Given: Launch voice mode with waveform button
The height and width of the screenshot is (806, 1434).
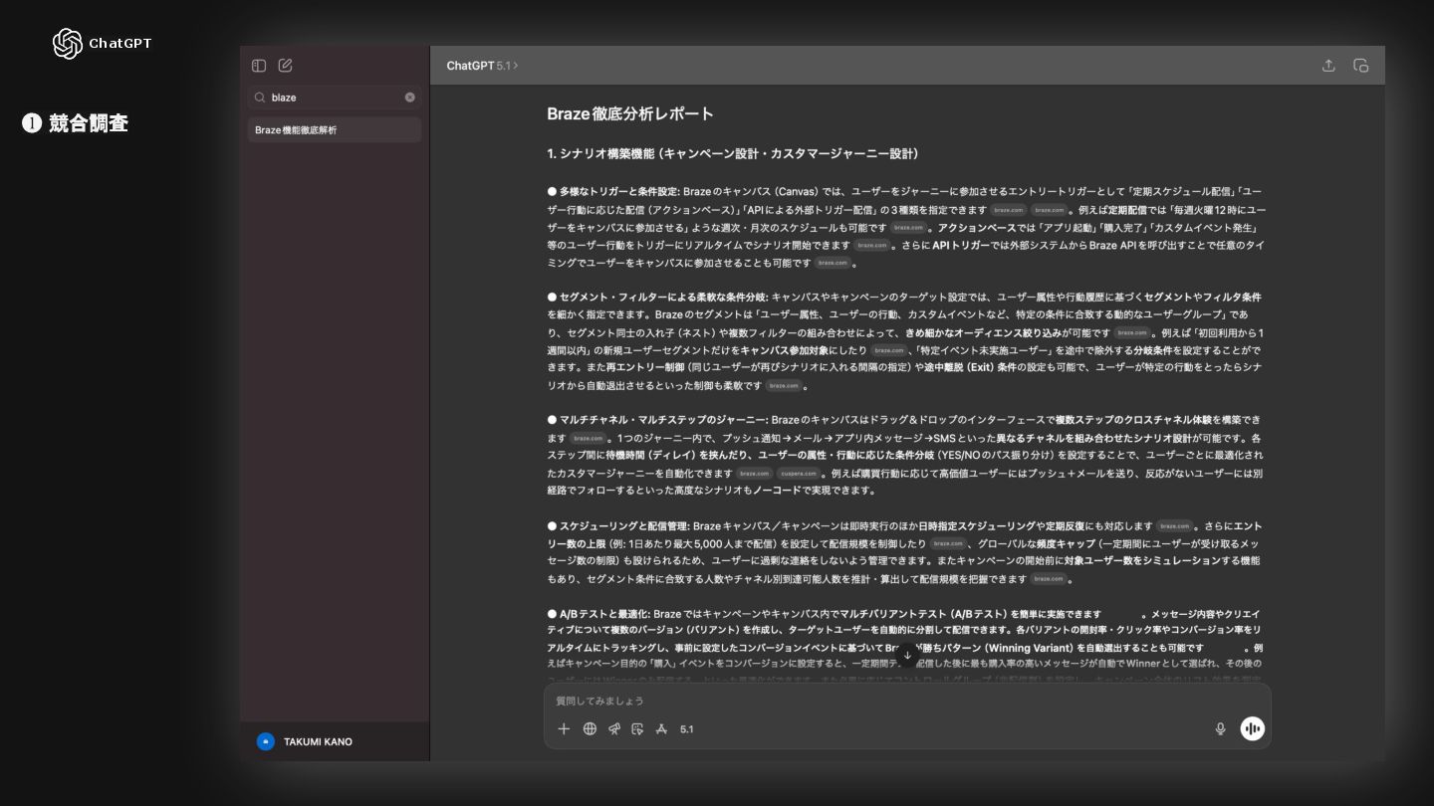Looking at the screenshot, I should tap(1252, 729).
